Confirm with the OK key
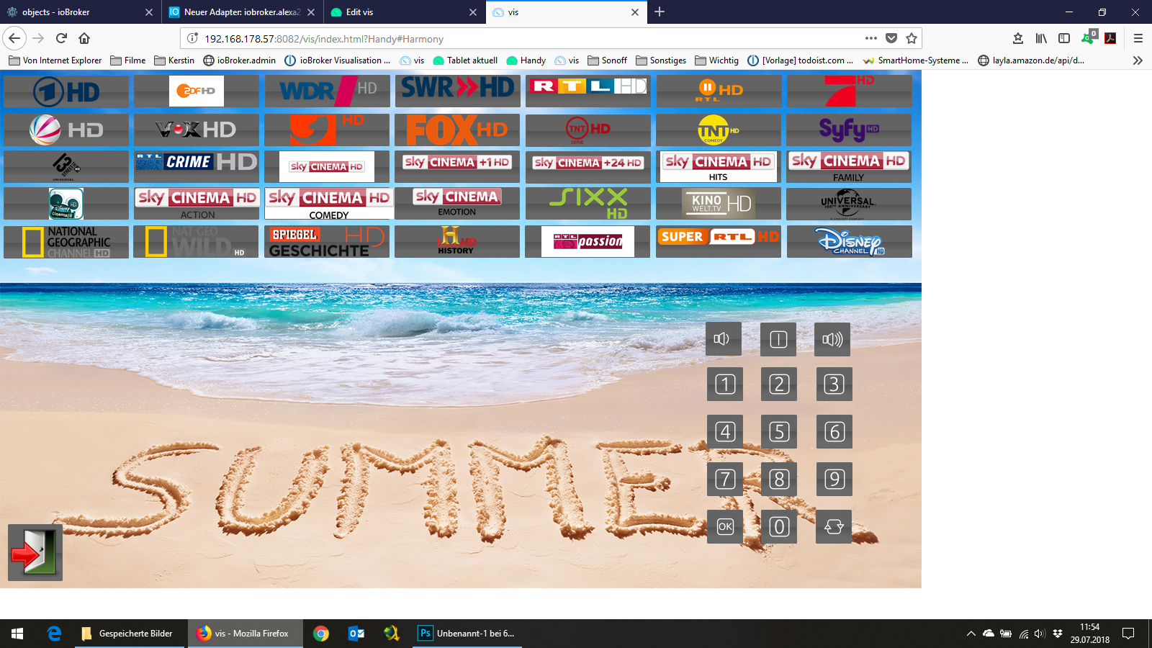The height and width of the screenshot is (648, 1152). [725, 527]
